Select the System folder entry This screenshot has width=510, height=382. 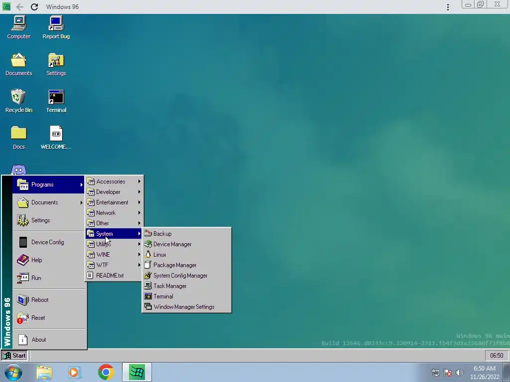(114, 234)
